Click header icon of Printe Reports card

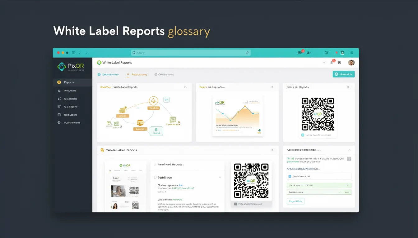click(348, 87)
